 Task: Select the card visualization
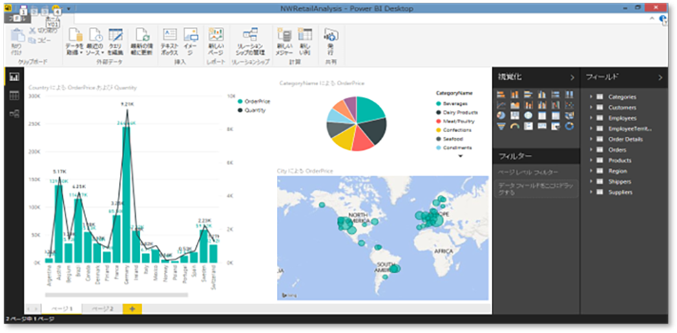542,126
